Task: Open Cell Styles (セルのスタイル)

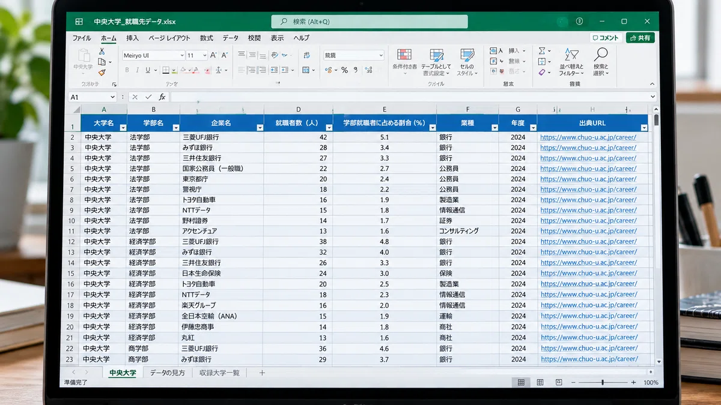Action: pyautogui.click(x=467, y=62)
